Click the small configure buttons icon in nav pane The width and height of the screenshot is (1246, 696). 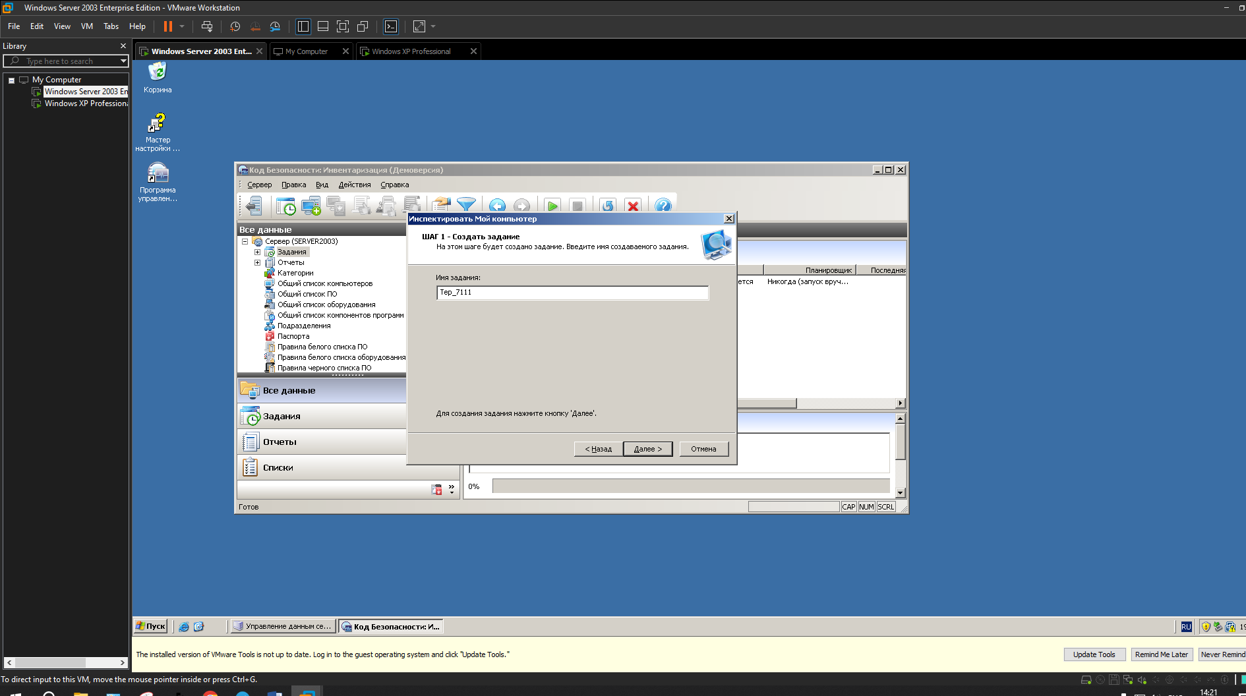(436, 490)
